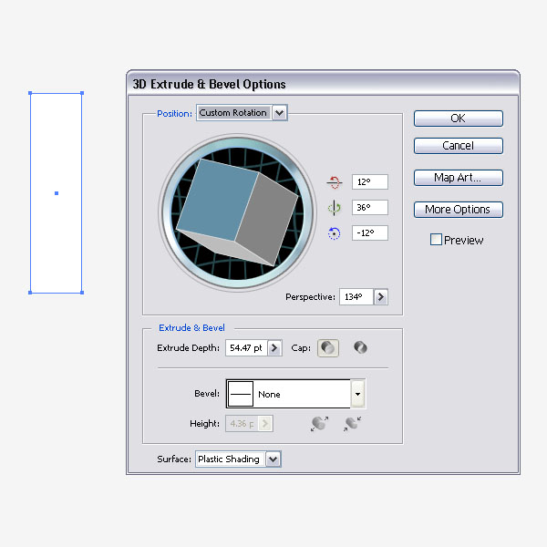Open the Perspective slider arrow
Screen dimensions: 547x547
pos(381,297)
